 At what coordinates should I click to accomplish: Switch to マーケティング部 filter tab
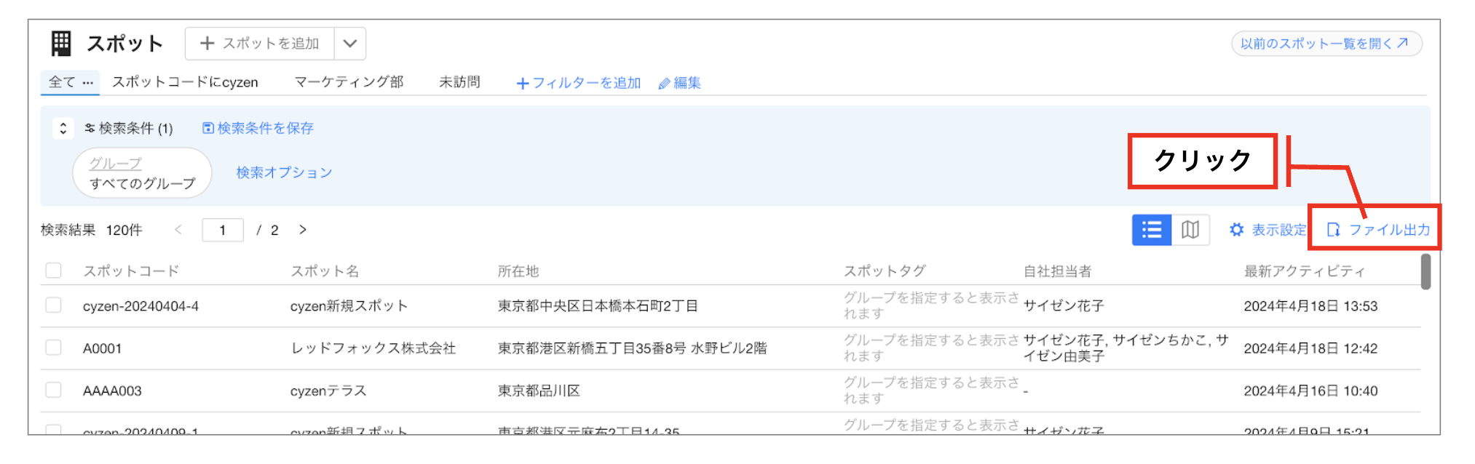(349, 82)
